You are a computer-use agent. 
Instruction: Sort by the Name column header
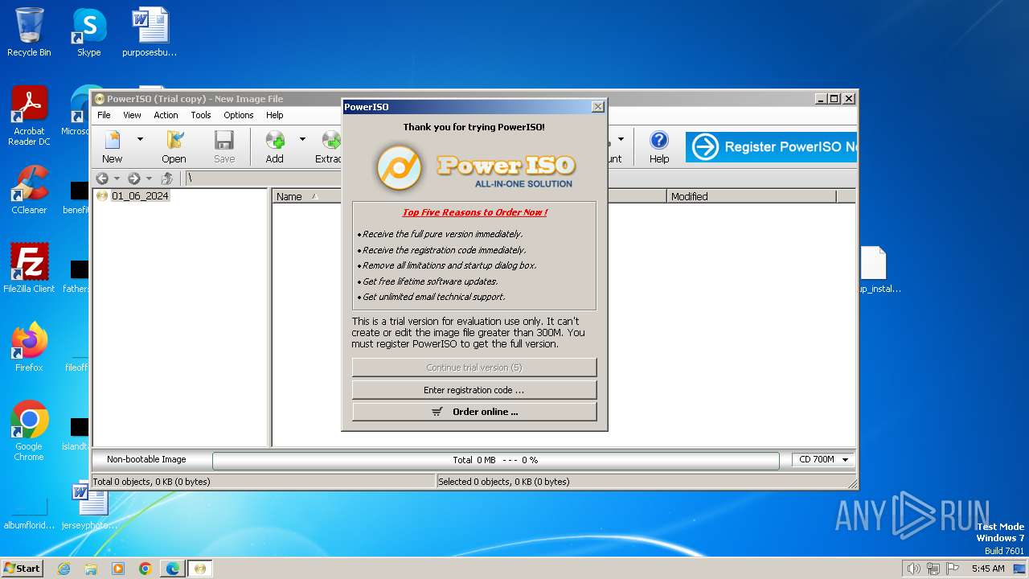point(308,196)
